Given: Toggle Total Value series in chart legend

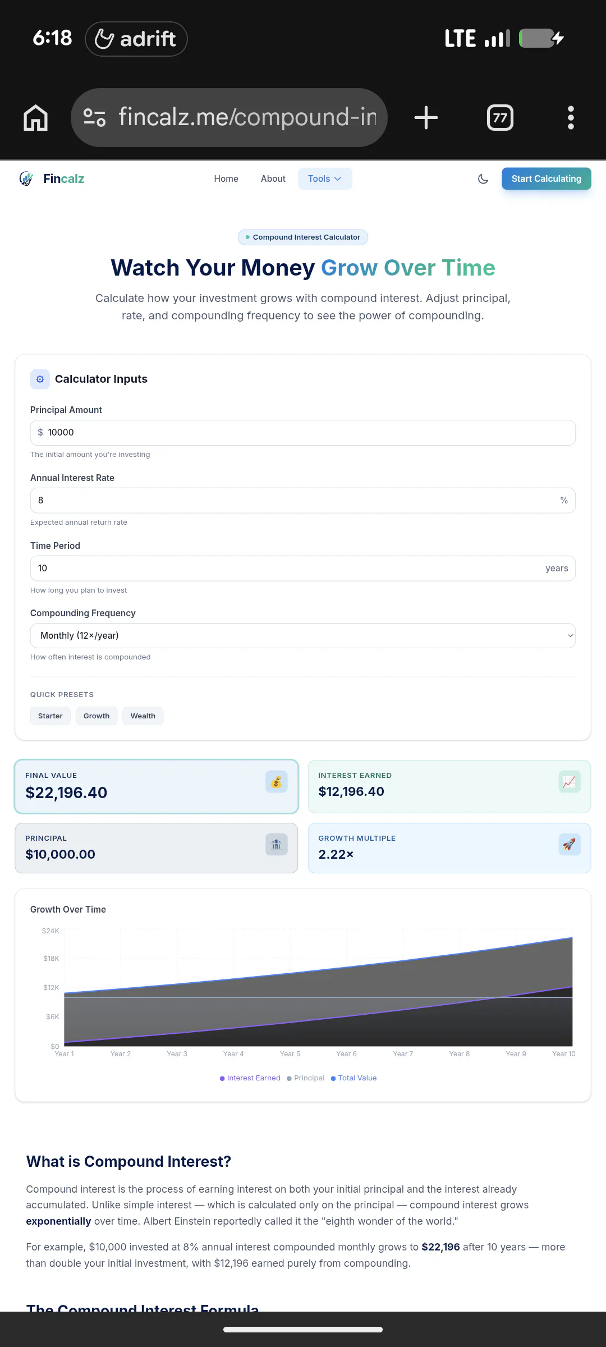Looking at the screenshot, I should pos(354,1078).
